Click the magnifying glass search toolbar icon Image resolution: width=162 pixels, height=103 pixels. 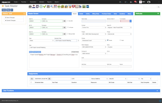52,6
